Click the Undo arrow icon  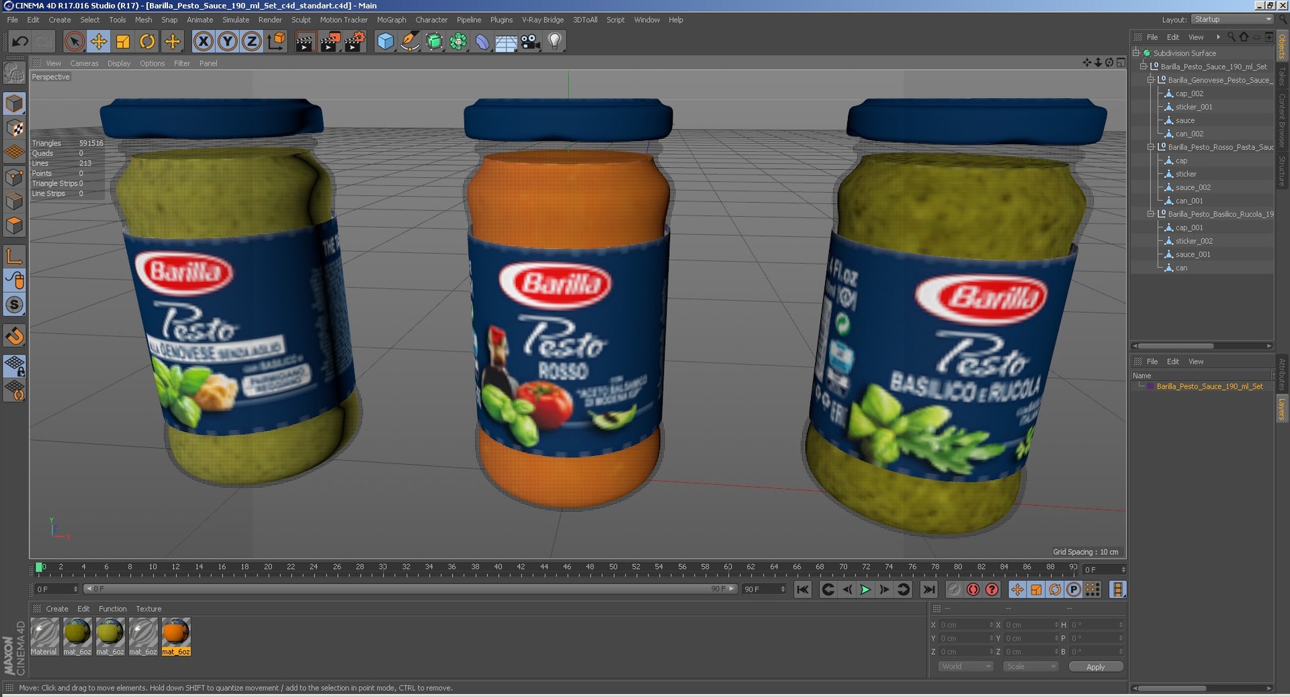pos(20,42)
